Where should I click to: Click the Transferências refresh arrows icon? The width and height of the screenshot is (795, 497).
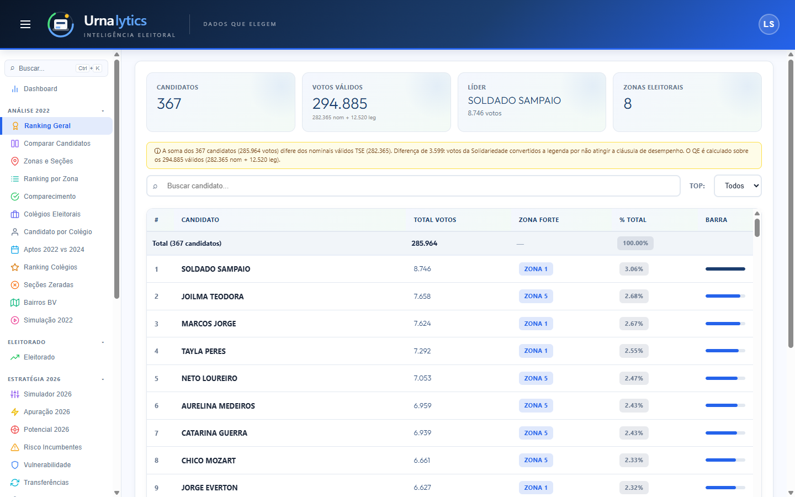(15, 483)
